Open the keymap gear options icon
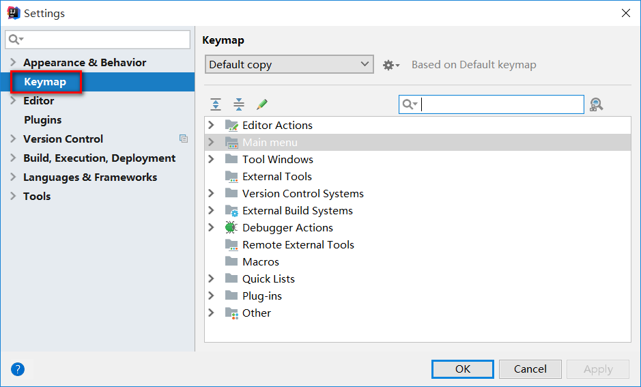 (391, 65)
